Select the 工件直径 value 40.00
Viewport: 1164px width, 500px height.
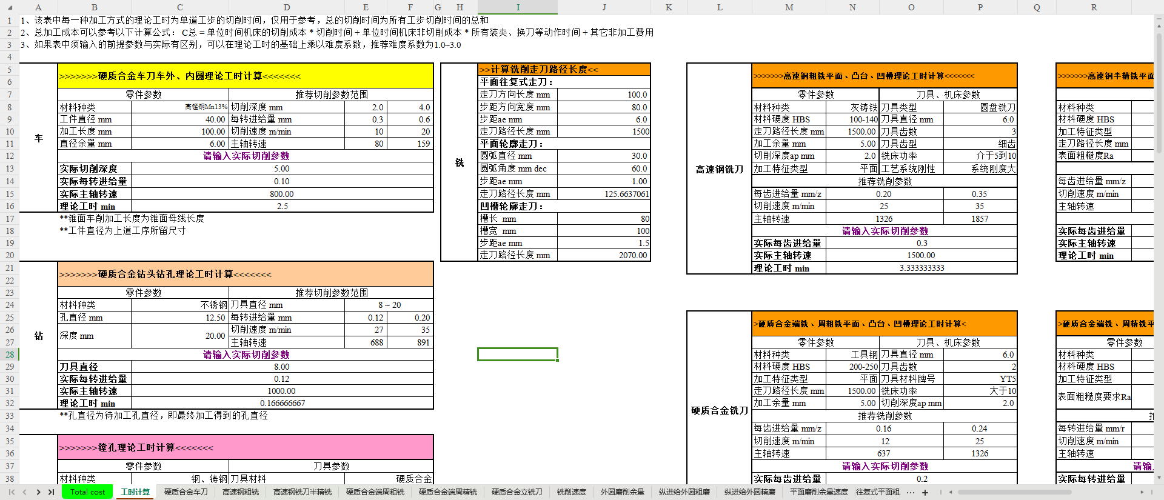[180, 119]
